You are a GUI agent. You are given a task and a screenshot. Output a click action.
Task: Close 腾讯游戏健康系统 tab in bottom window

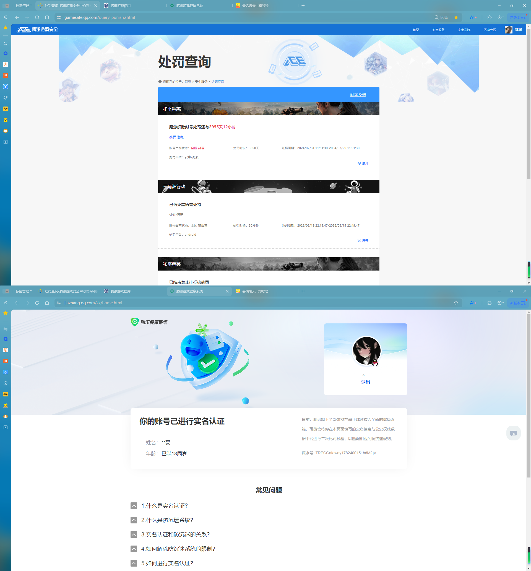227,291
